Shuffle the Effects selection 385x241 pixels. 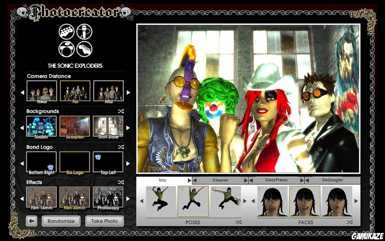[x=121, y=182]
